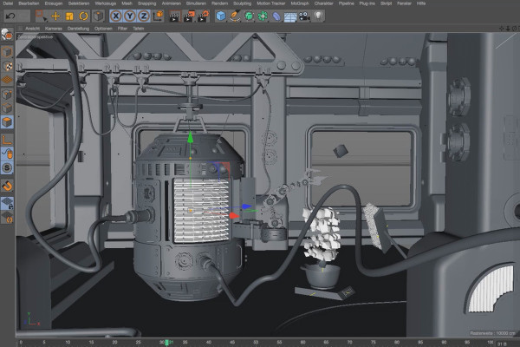Open the viewport Ansicht menu
This screenshot has width=520, height=347.
point(32,29)
